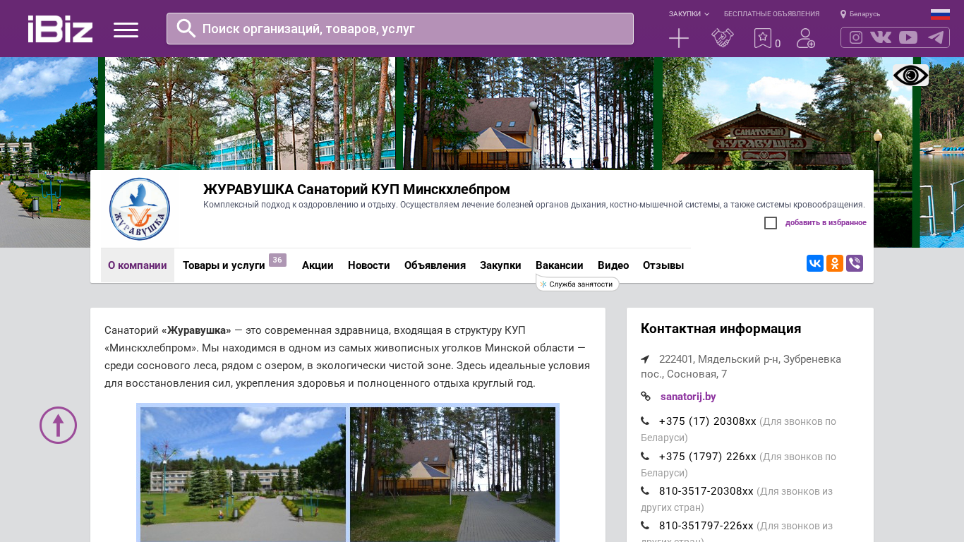
Task: Click the user account icon
Action: pyautogui.click(x=806, y=38)
